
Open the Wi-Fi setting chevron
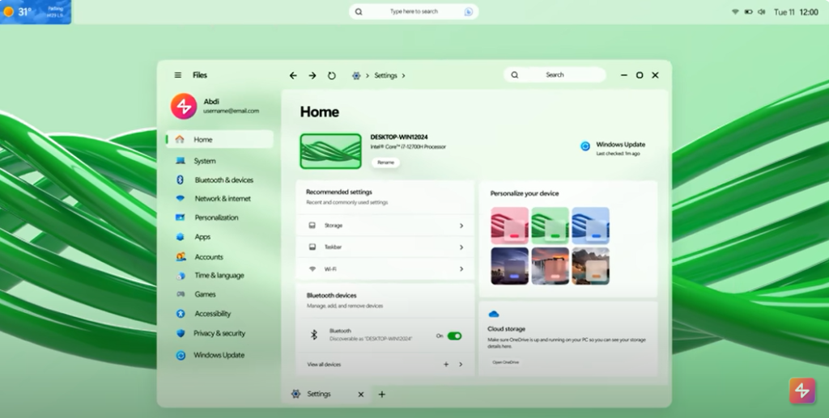click(x=461, y=269)
